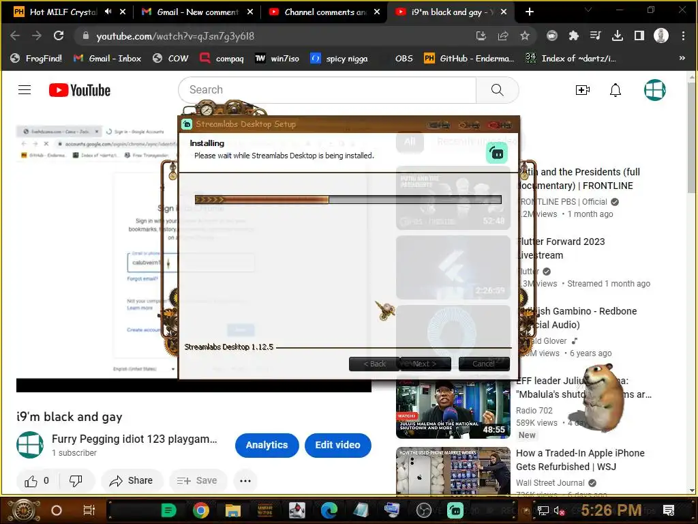Image resolution: width=698 pixels, height=524 pixels.
Task: Switch to the Channel comments tab
Action: 324,12
